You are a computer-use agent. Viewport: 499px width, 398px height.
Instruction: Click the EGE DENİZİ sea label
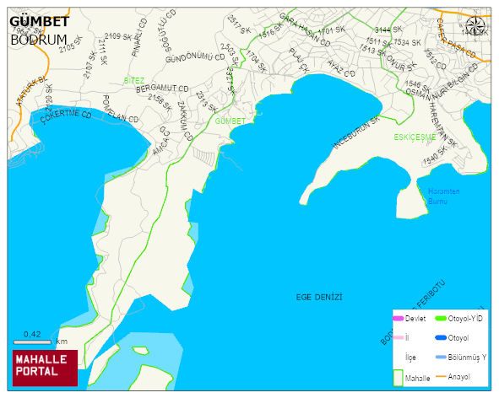pos(319,297)
